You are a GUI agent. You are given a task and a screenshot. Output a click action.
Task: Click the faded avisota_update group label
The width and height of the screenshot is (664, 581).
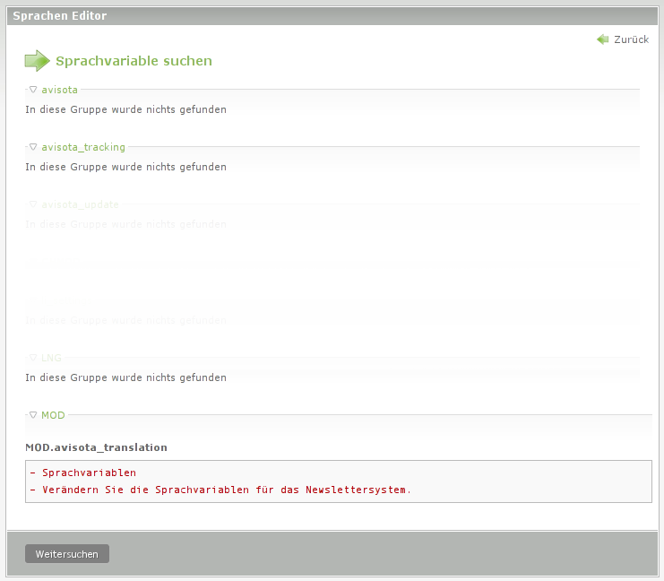pyautogui.click(x=80, y=204)
